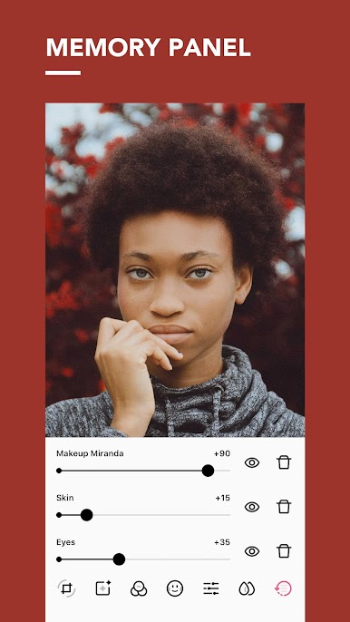Delete the Eyes edit with trash icon
This screenshot has height=622, width=350.
[284, 551]
